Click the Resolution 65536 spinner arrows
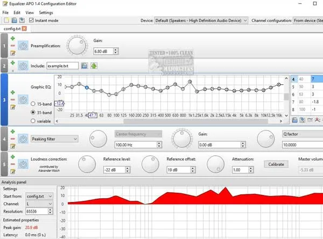The image size is (323, 239). (50, 211)
